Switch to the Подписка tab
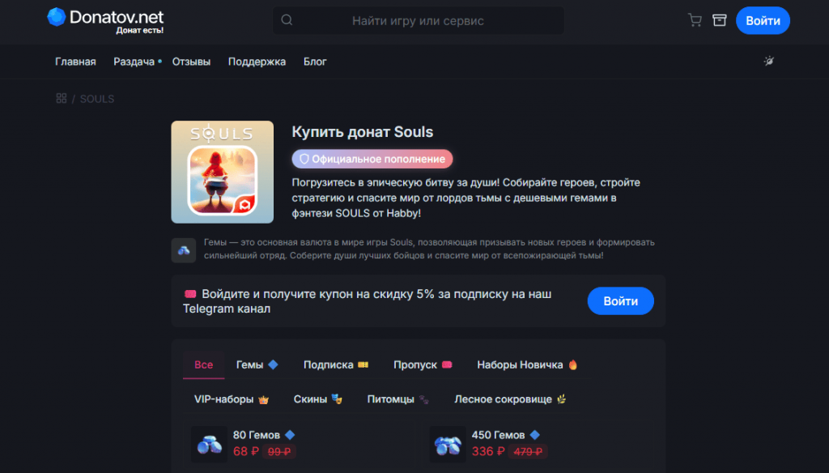 [335, 364]
